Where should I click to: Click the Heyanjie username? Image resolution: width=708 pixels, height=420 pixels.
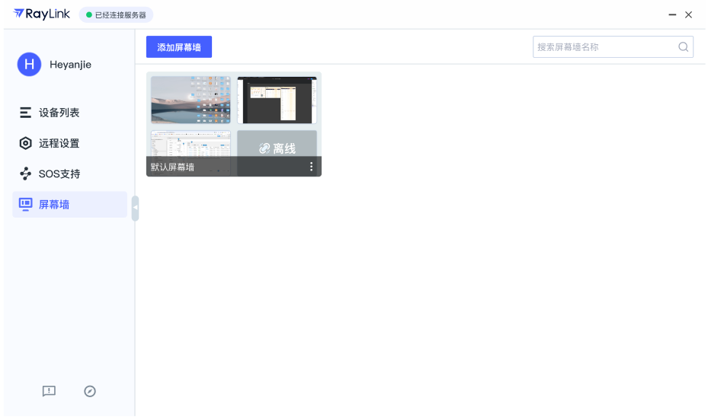[x=70, y=65]
